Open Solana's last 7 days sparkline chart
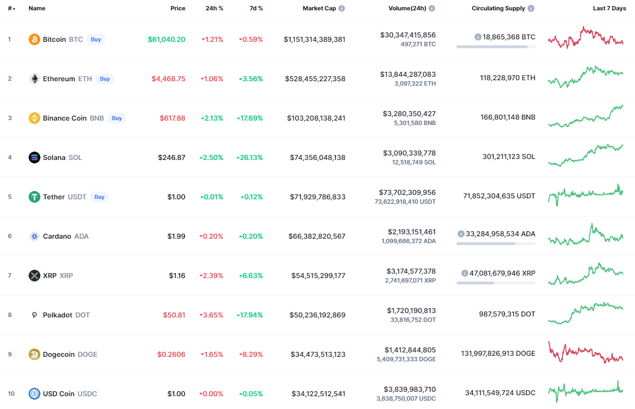Image resolution: width=635 pixels, height=409 pixels. point(586,156)
